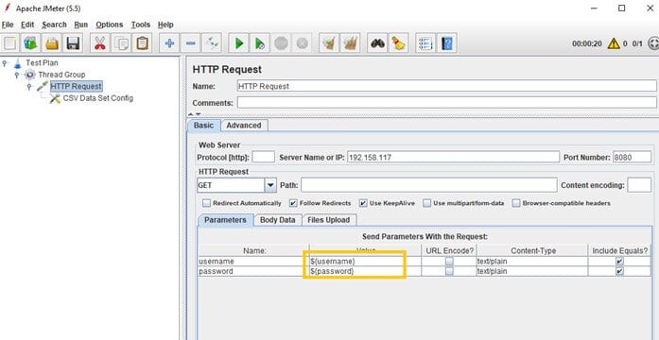The height and width of the screenshot is (340, 659).
Task: Switch to the Files Upload tab
Action: click(x=329, y=220)
